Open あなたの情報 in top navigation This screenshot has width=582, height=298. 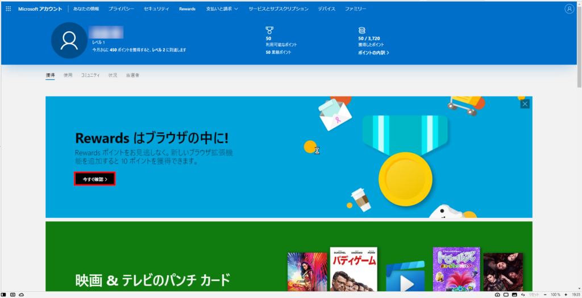[86, 9]
